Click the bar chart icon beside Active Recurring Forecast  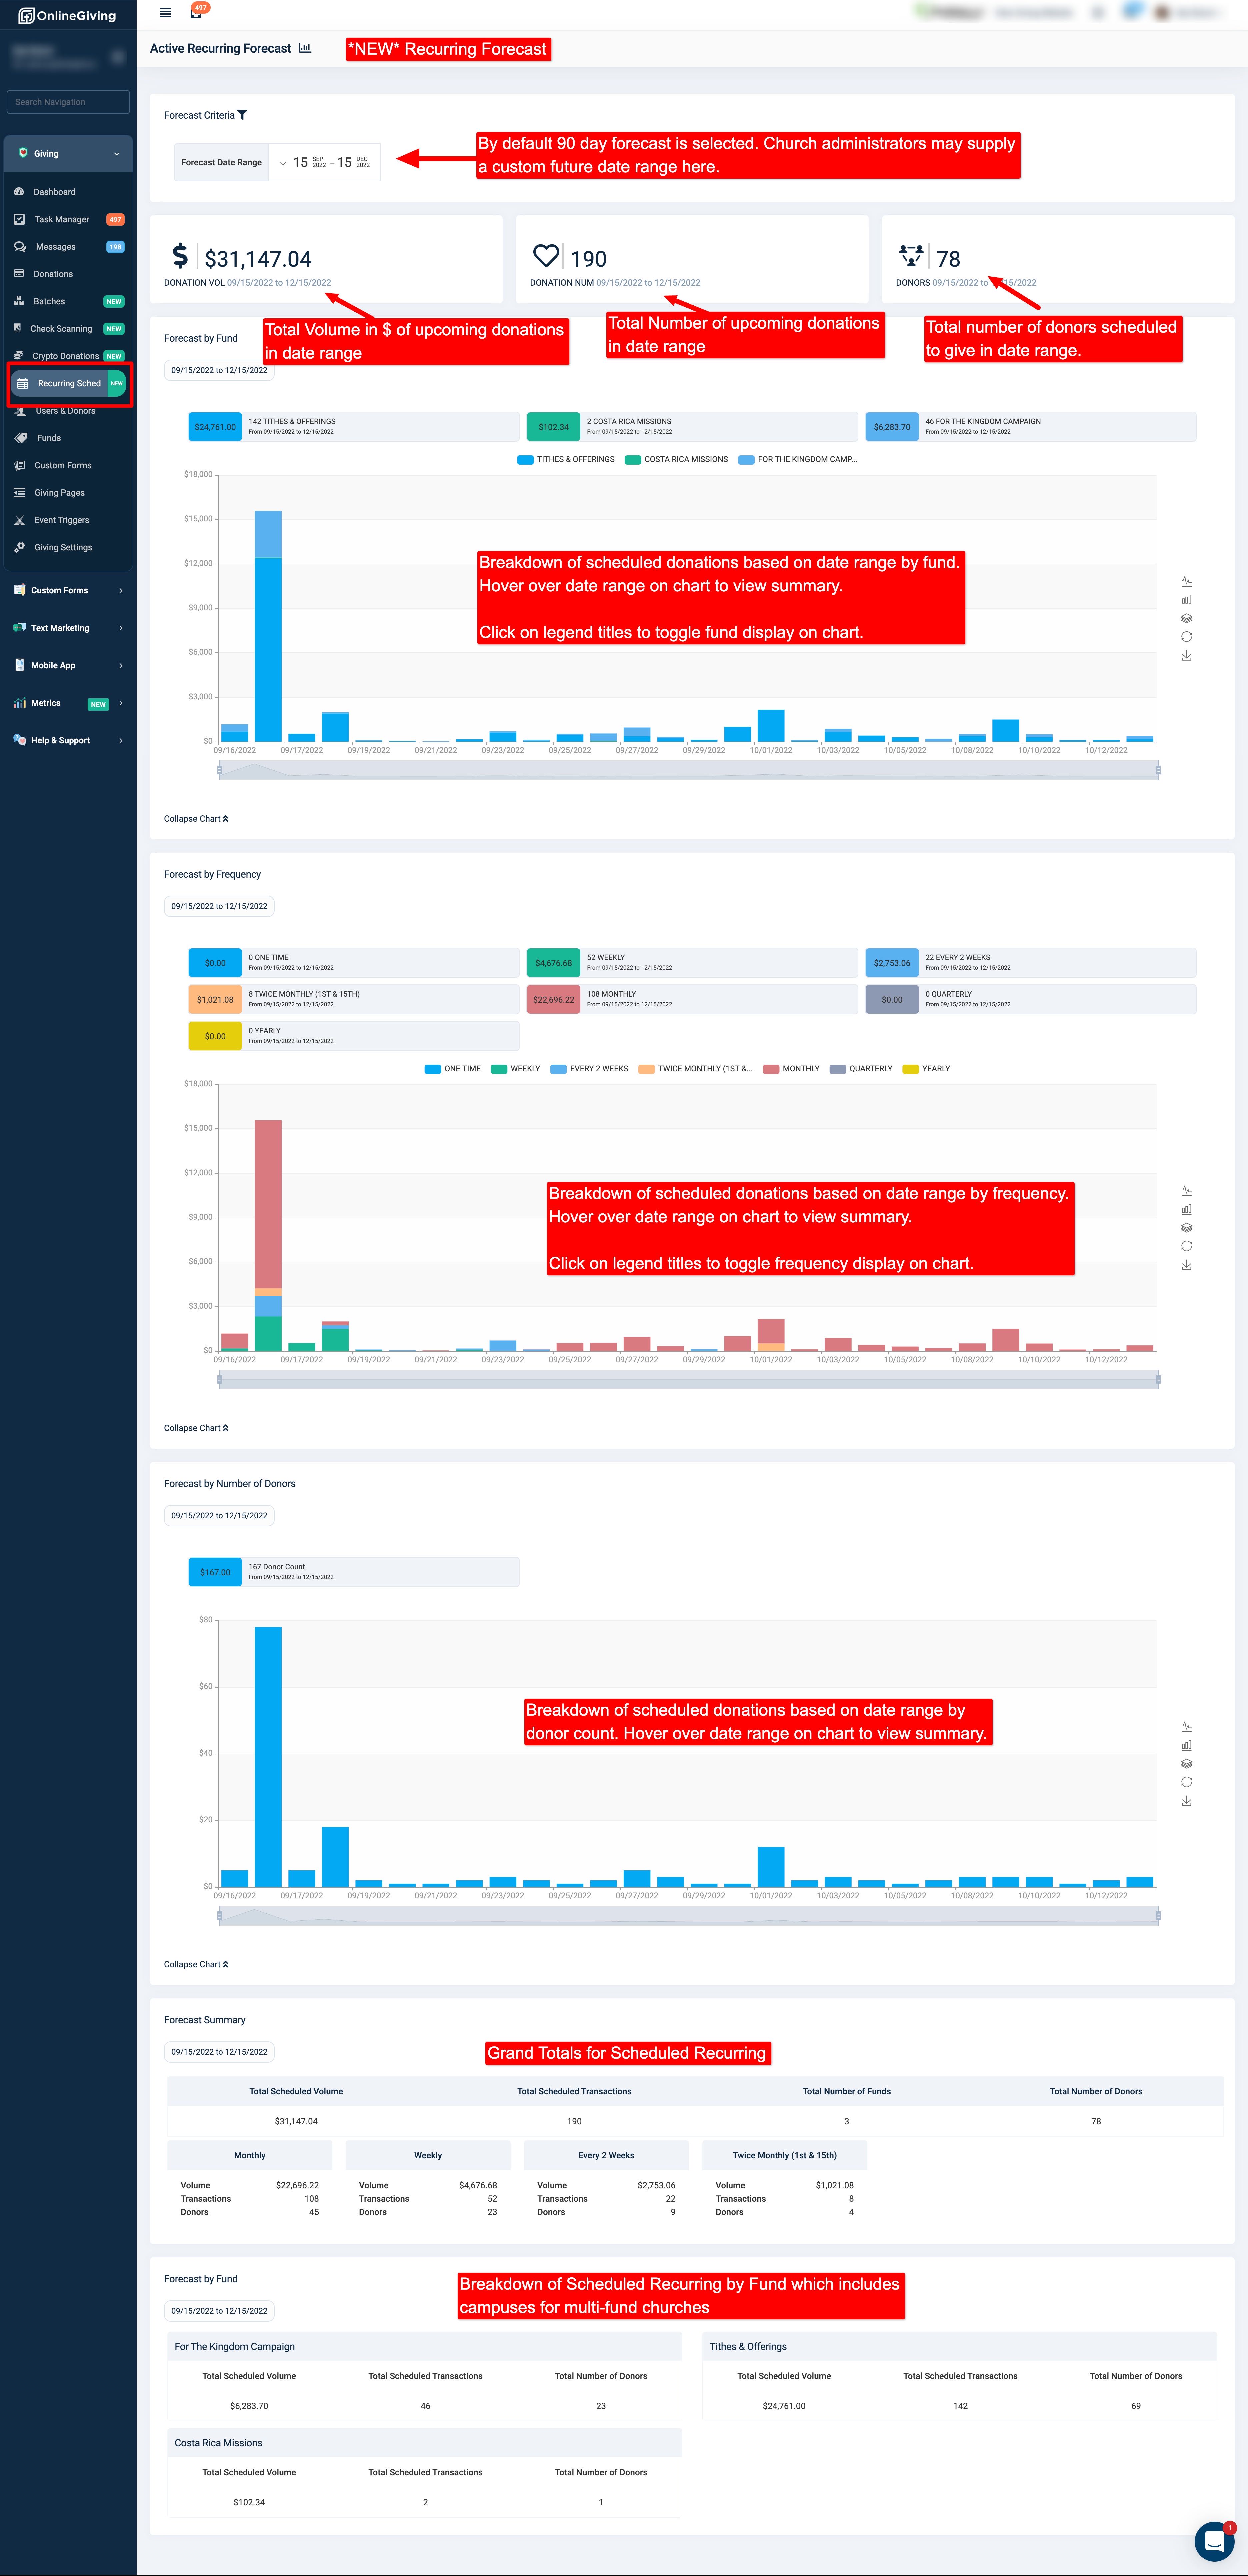pyautogui.click(x=305, y=48)
